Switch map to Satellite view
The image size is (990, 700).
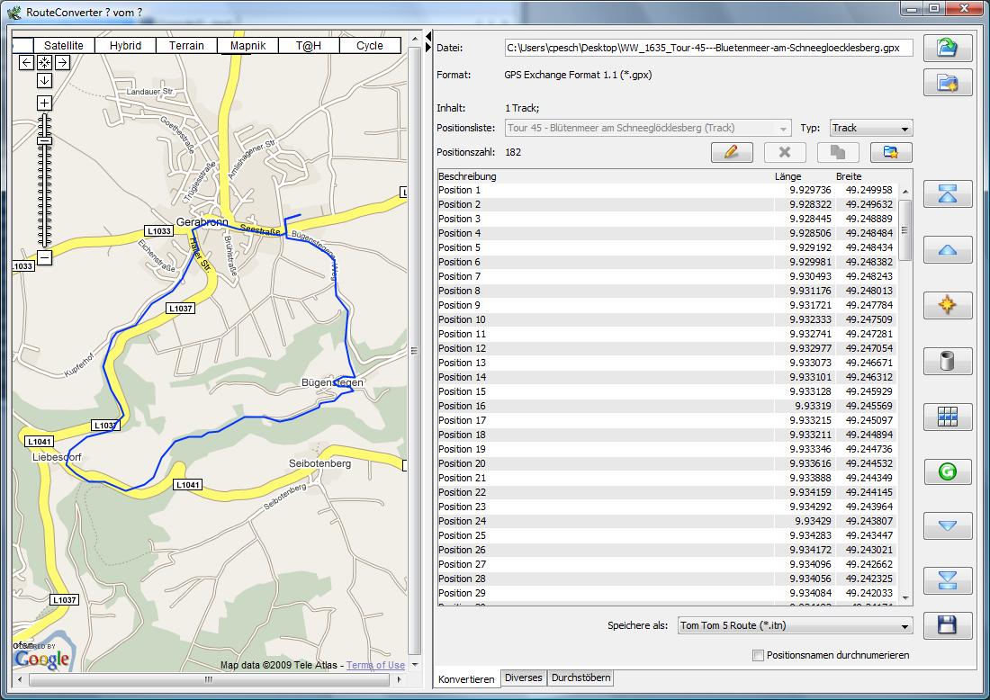click(64, 46)
